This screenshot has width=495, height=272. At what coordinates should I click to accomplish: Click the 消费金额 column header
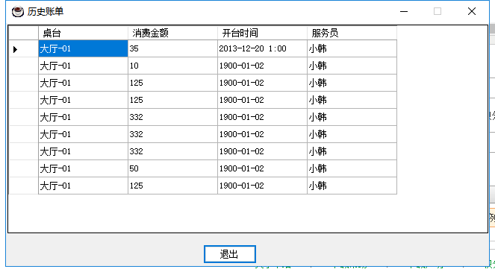point(172,33)
